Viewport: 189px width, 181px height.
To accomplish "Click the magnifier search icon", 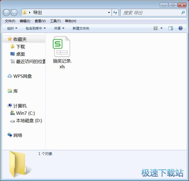I will pos(183,12).
